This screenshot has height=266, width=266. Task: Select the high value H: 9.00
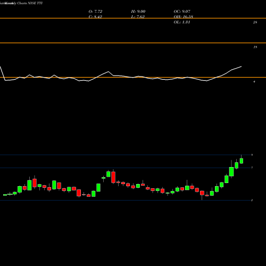click(138, 12)
